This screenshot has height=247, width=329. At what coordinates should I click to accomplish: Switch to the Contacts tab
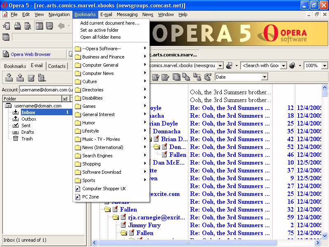[57, 66]
